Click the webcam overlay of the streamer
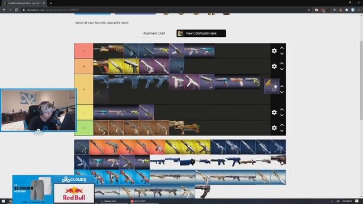This screenshot has width=363, height=204. (x=39, y=110)
